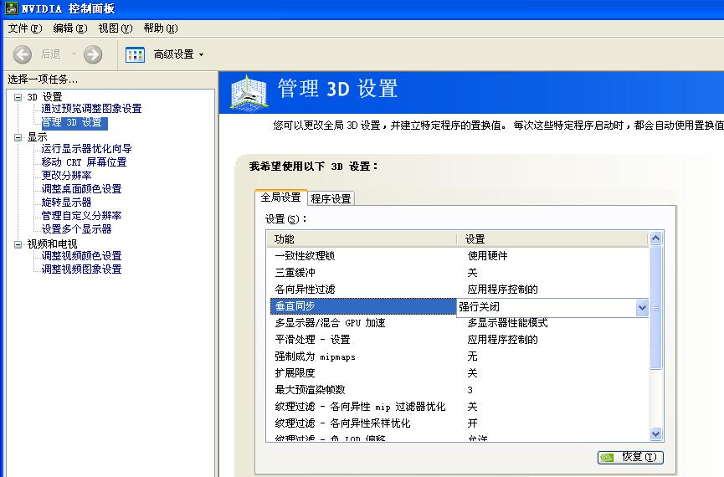Viewport: 724px width, 477px height.
Task: Click 应用程序控制的 value for 各向异性过滤
Action: pyautogui.click(x=502, y=290)
